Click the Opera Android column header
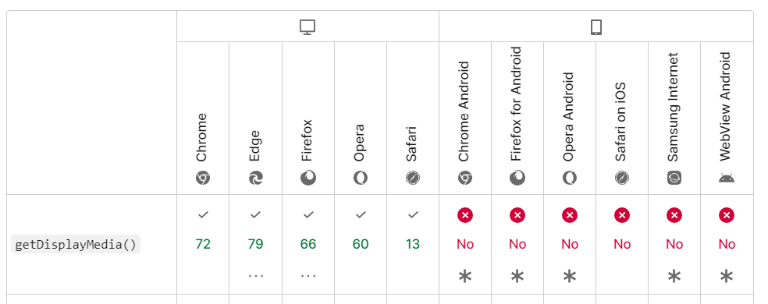 click(x=570, y=118)
